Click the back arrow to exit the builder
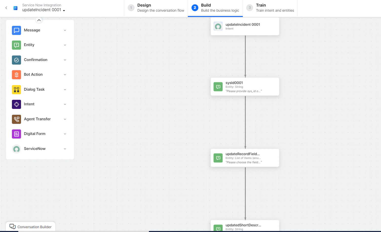381x232 pixels. tap(6, 8)
